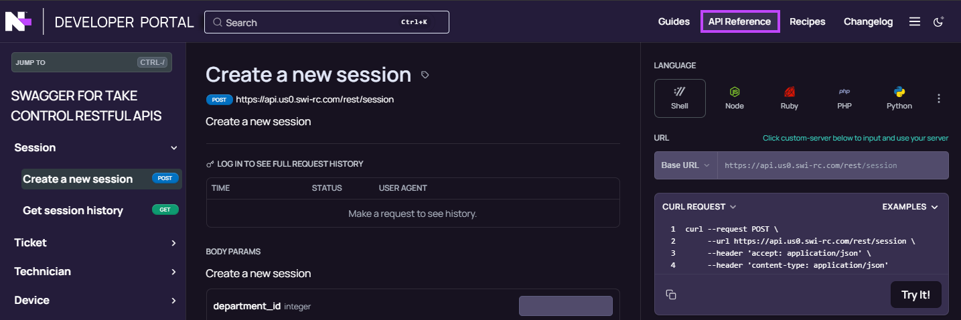
Task: Collapse the Session sidebar section
Action: 174,148
